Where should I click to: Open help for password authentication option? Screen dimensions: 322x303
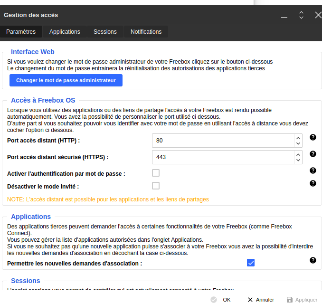pos(313,170)
